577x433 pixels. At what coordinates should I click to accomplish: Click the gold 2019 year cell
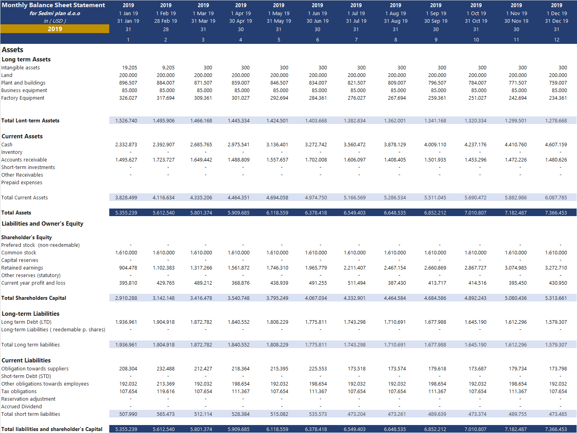55,29
